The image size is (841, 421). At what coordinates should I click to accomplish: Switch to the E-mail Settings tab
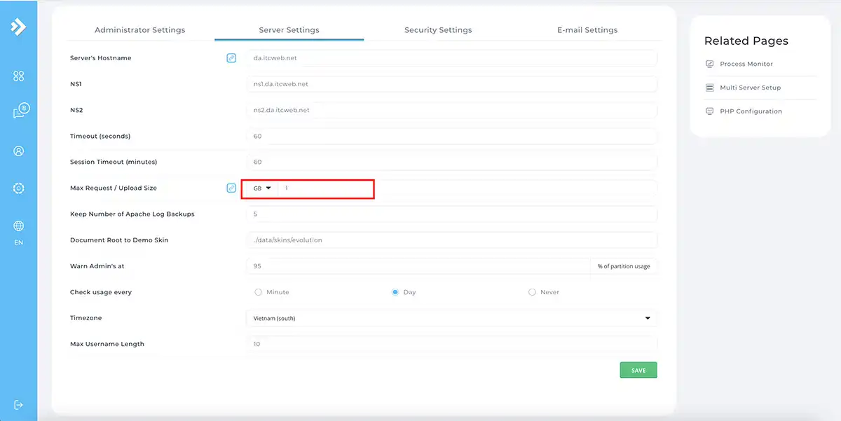point(587,29)
